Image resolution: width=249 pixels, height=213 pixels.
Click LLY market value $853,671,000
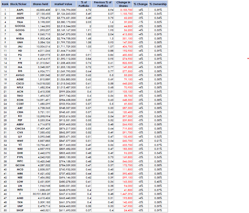pos(63,137)
